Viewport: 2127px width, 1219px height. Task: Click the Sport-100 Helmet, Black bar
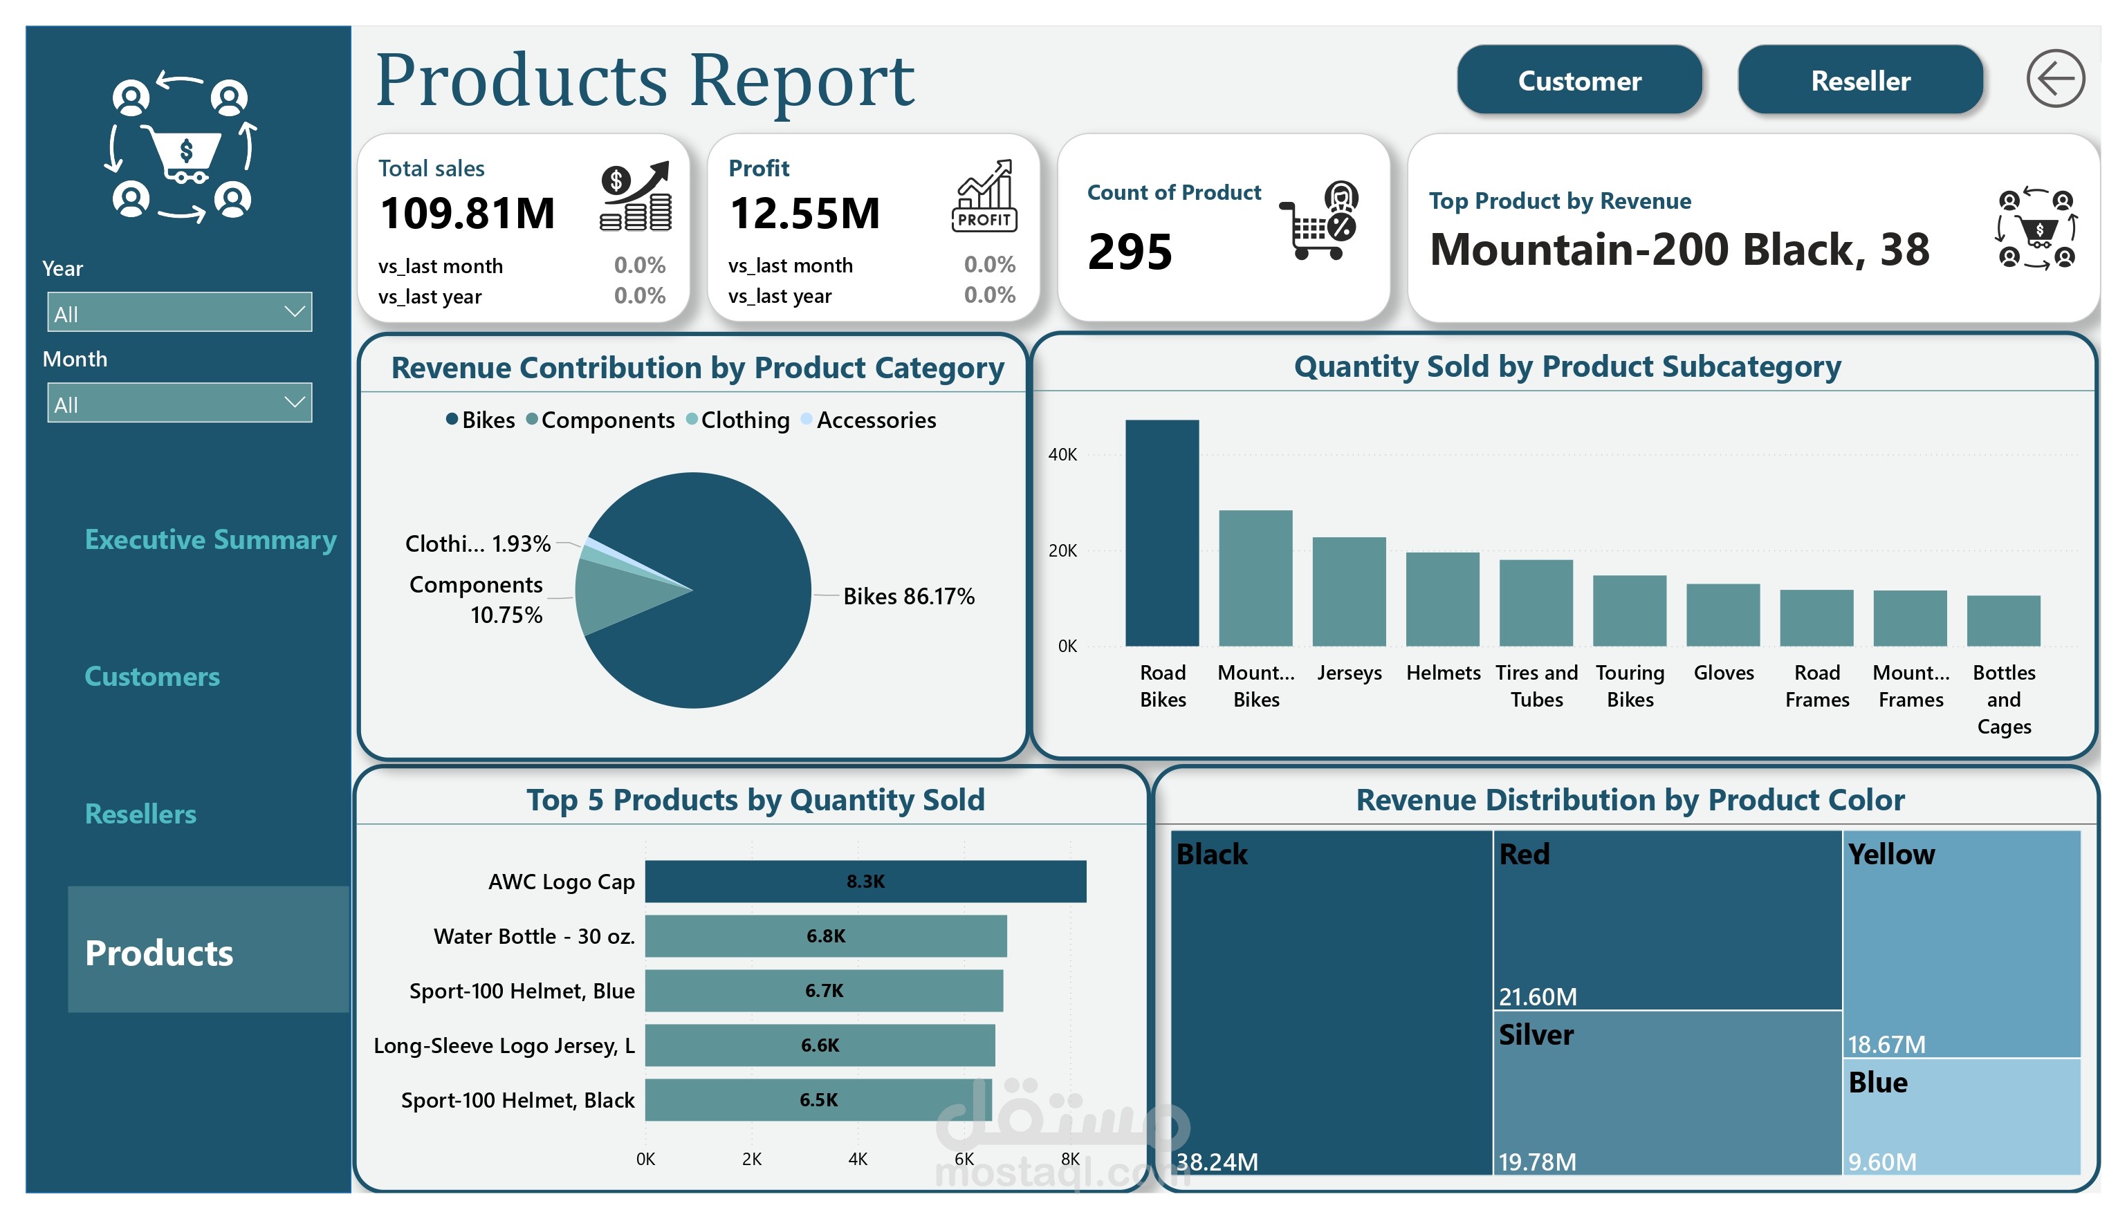click(818, 1099)
